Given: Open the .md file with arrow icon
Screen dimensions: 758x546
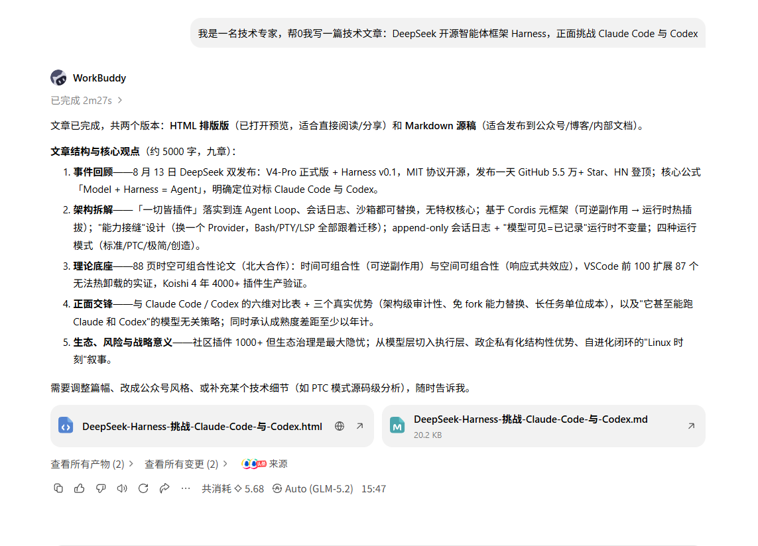Looking at the screenshot, I should 691,426.
